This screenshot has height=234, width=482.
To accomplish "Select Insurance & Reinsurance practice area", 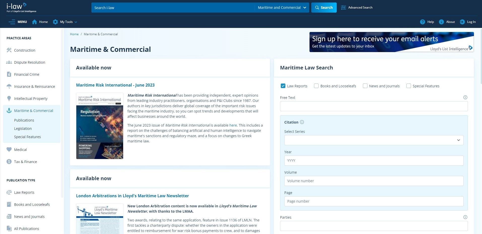I will (35, 87).
